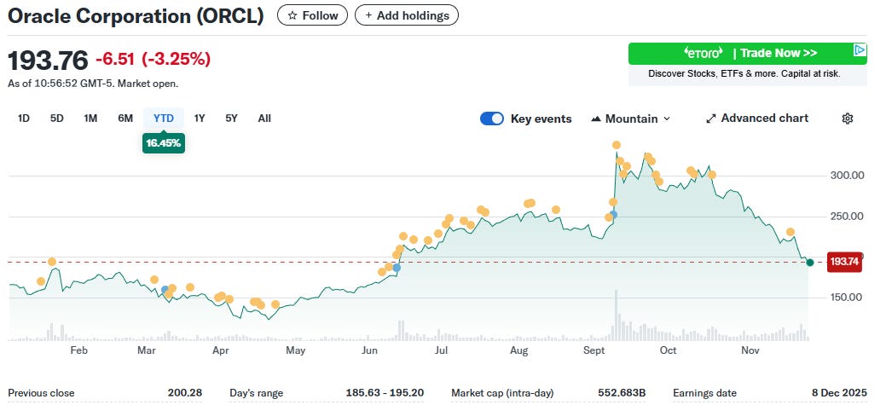Click the blue event marker in March

pos(165,290)
